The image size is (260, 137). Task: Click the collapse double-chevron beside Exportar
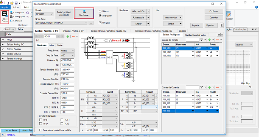click(221, 25)
